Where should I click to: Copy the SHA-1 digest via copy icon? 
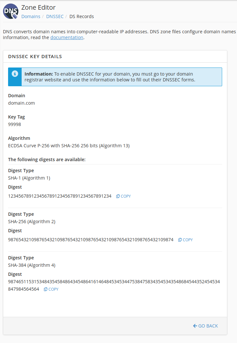tap(118, 196)
